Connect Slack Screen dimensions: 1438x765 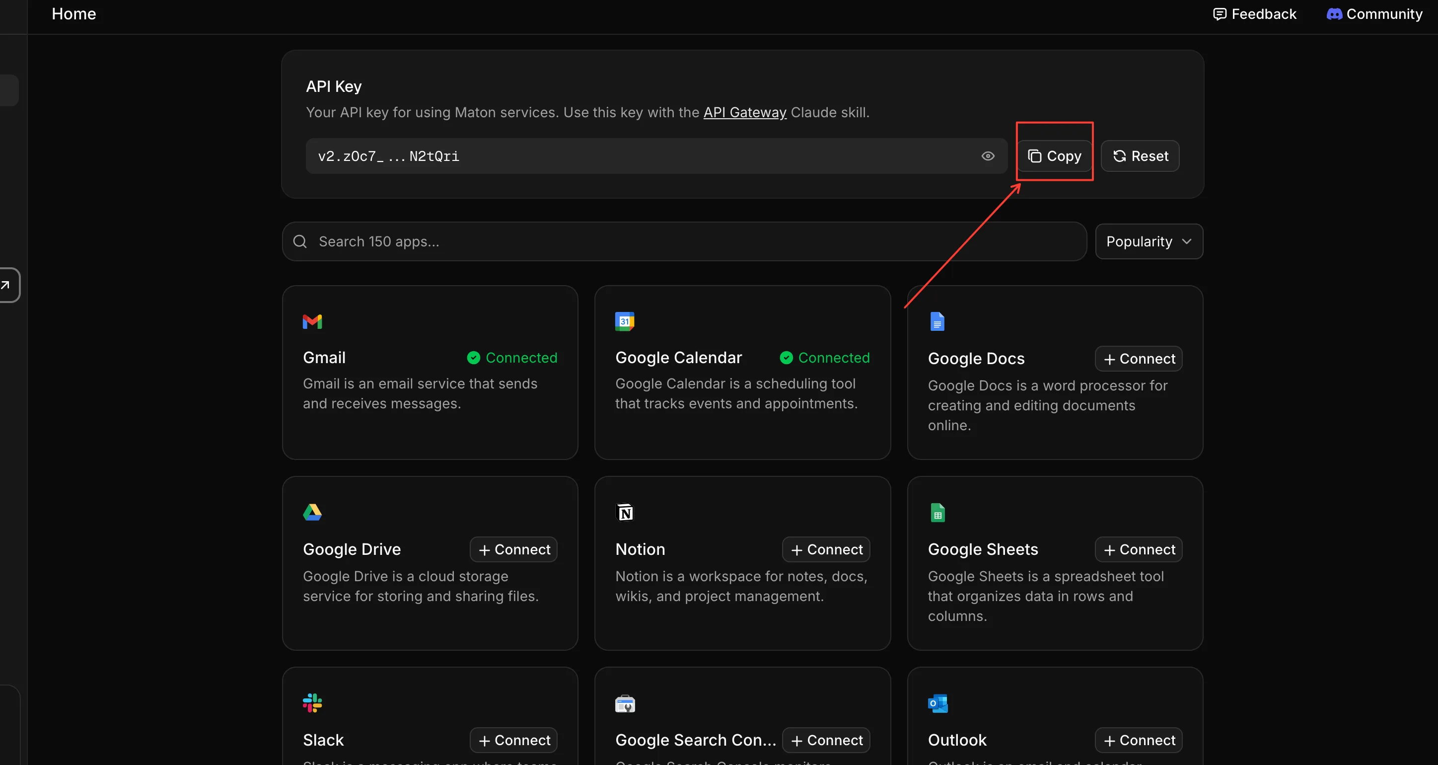pyautogui.click(x=513, y=740)
